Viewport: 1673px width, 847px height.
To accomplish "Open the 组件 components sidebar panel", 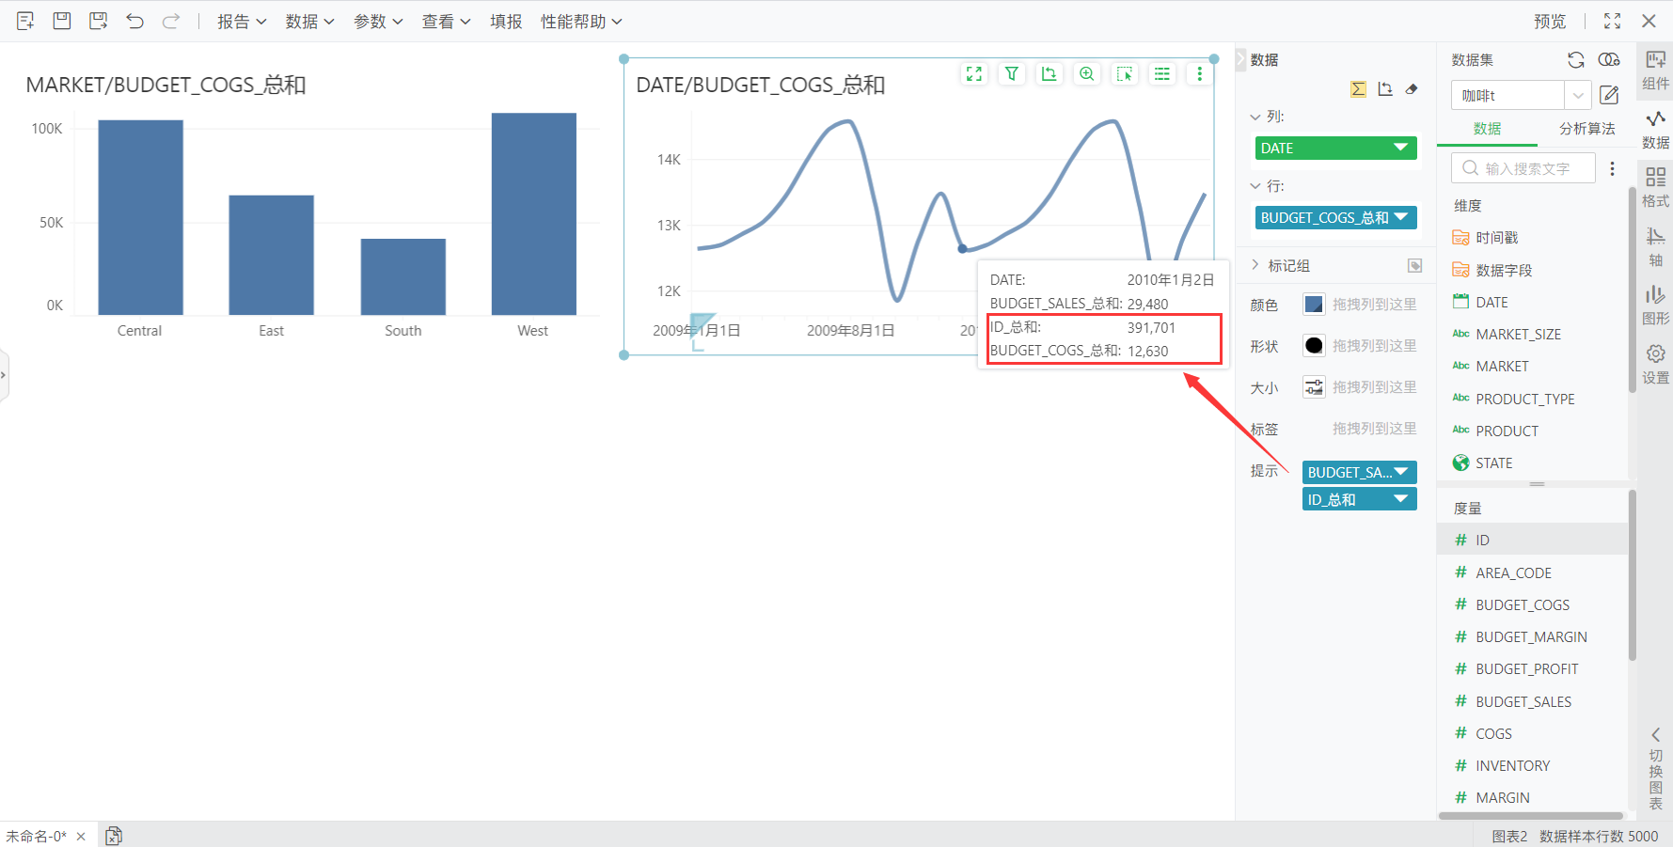I will (x=1655, y=71).
